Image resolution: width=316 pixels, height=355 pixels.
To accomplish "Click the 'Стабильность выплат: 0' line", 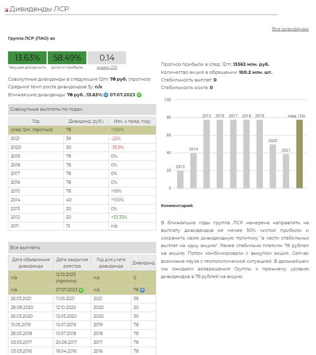I will (189, 80).
